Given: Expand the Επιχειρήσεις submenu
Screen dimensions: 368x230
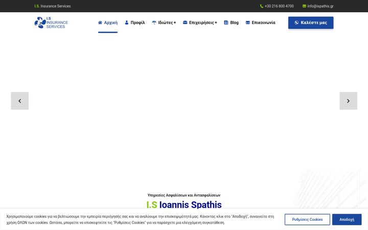Looking at the screenshot, I should [x=200, y=22].
